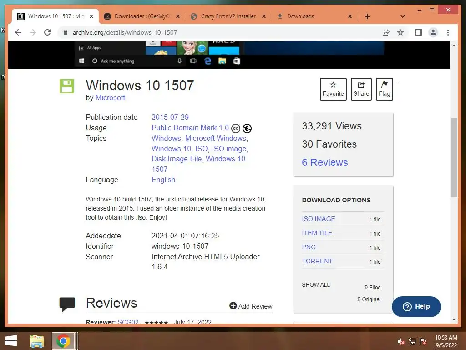This screenshot has width=466, height=350.
Task: Click the Chrome taskbar icon
Action: [63, 341]
